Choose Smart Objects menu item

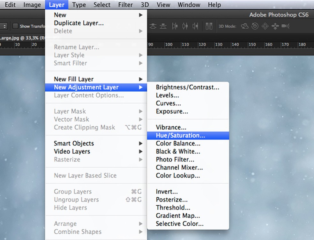point(96,144)
